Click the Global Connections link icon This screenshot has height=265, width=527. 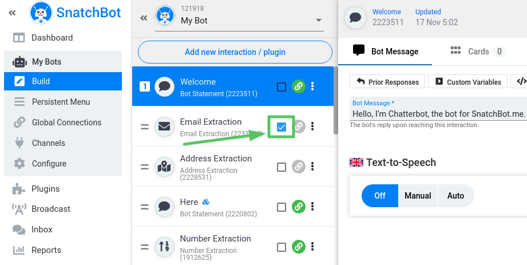tap(19, 122)
